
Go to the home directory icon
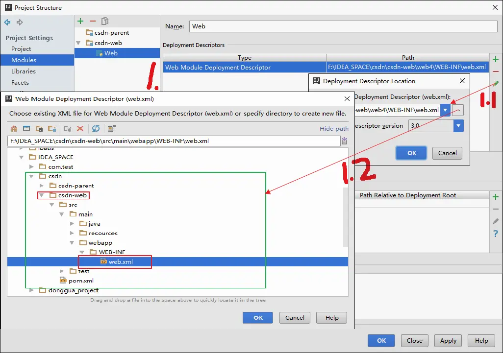point(14,129)
